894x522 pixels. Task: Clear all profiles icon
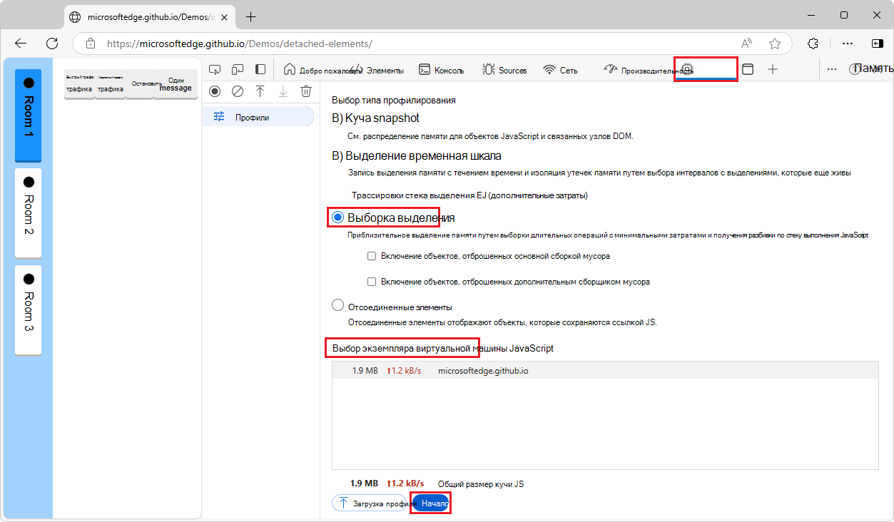[238, 91]
